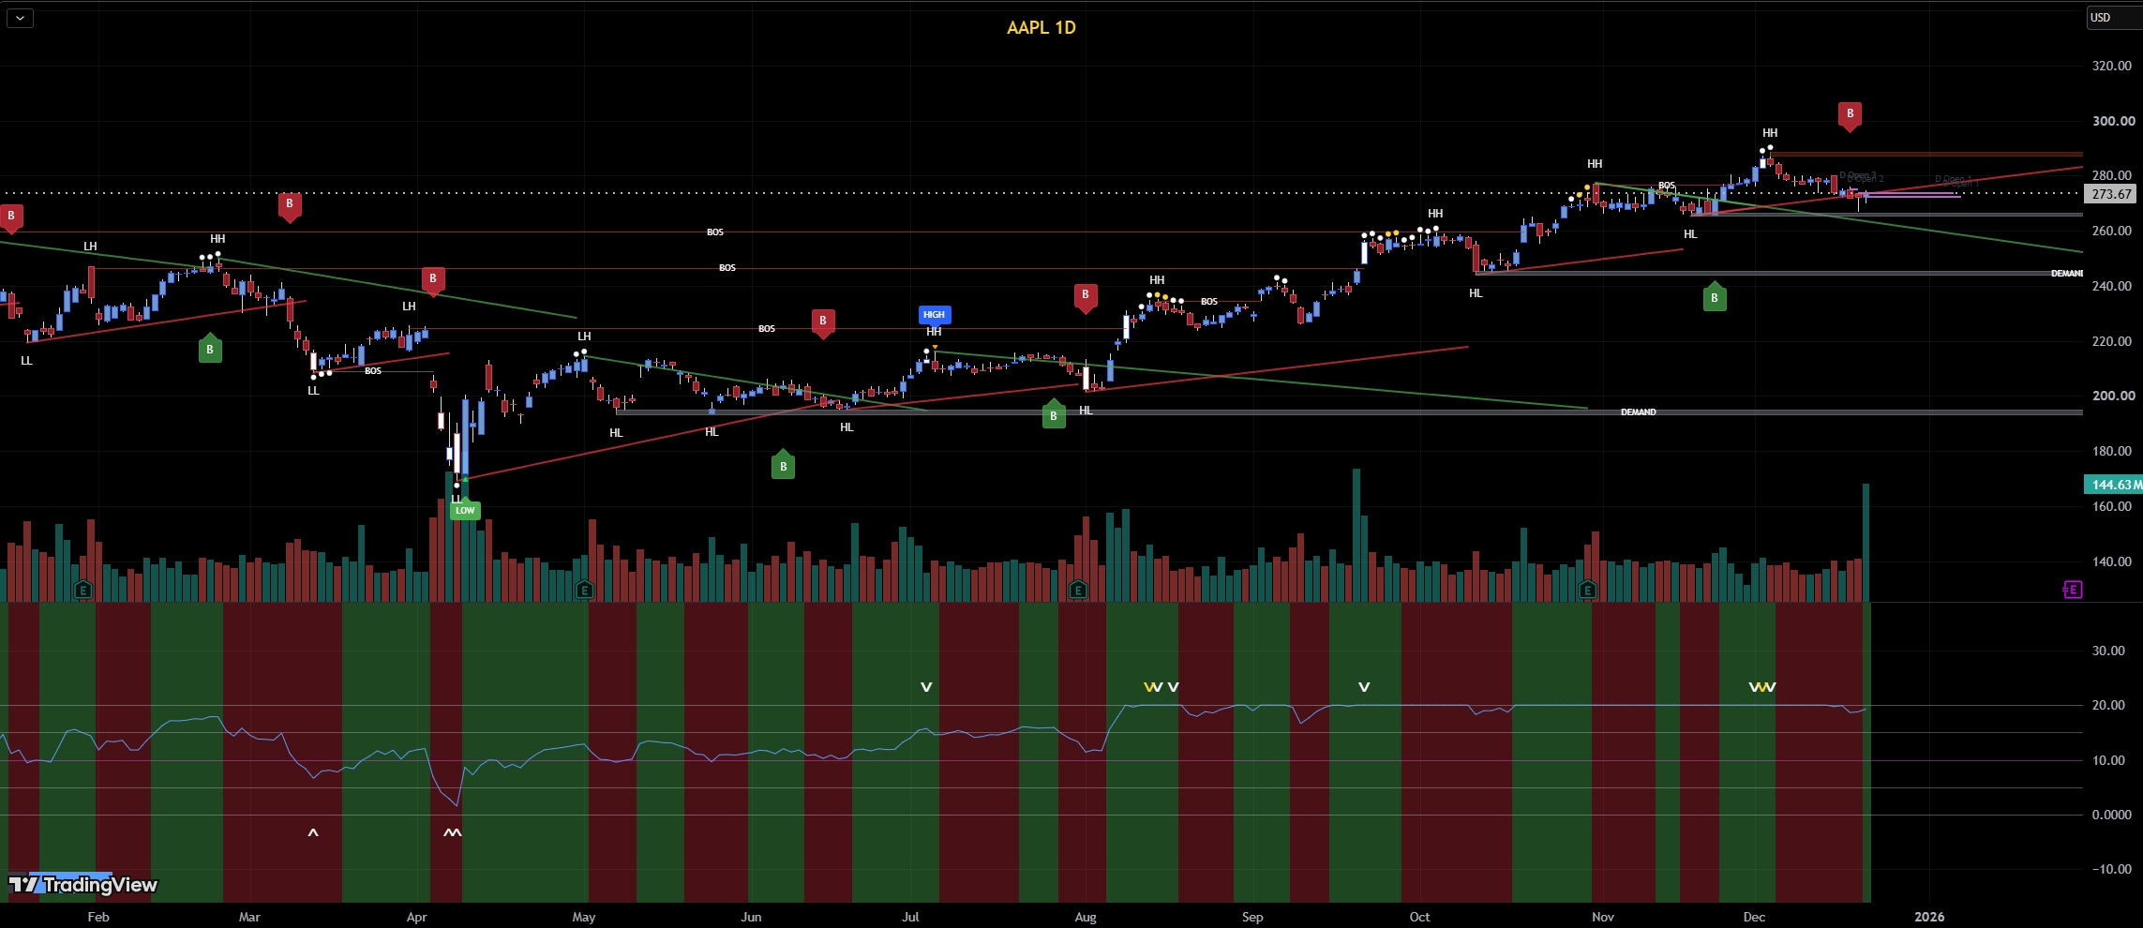Image resolution: width=2143 pixels, height=928 pixels.
Task: Select the red B marker at start of August
Action: coord(1085,296)
